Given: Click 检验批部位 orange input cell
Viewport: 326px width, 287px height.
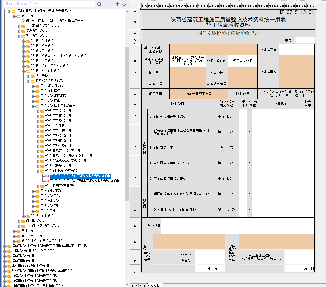Looking at the screenshot, I should pos(297,72).
